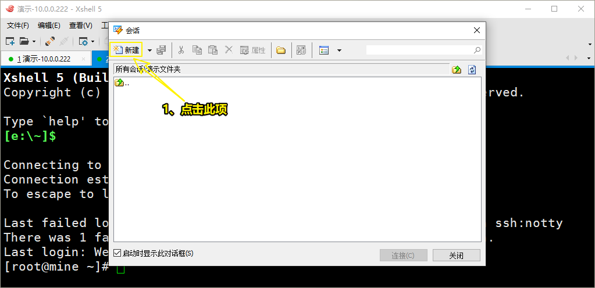Open the tab list dropdown at tab bar right
This screenshot has height=288, width=595.
click(589, 59)
